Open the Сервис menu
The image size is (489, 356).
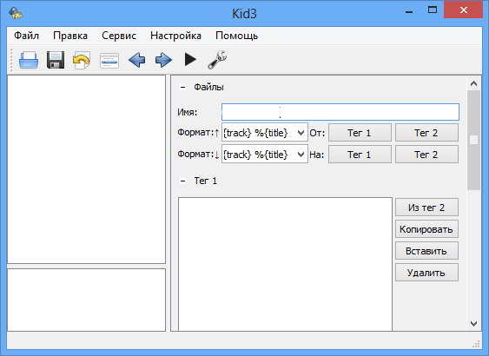tap(119, 36)
